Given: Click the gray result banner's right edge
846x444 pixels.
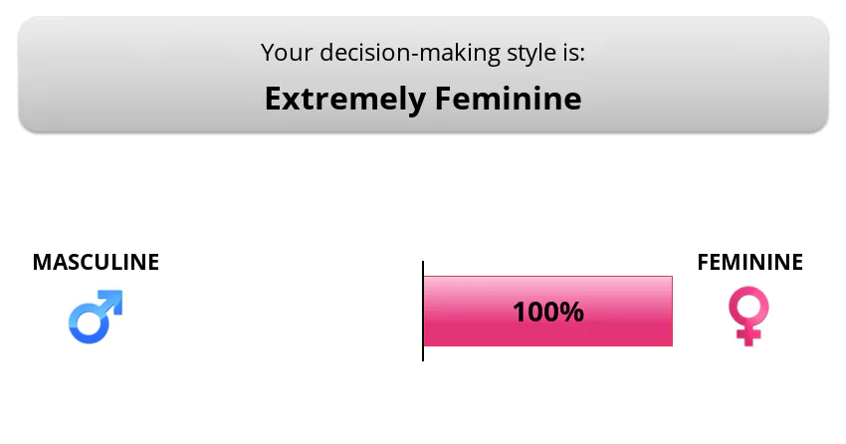Looking at the screenshot, I should pyautogui.click(x=822, y=74).
